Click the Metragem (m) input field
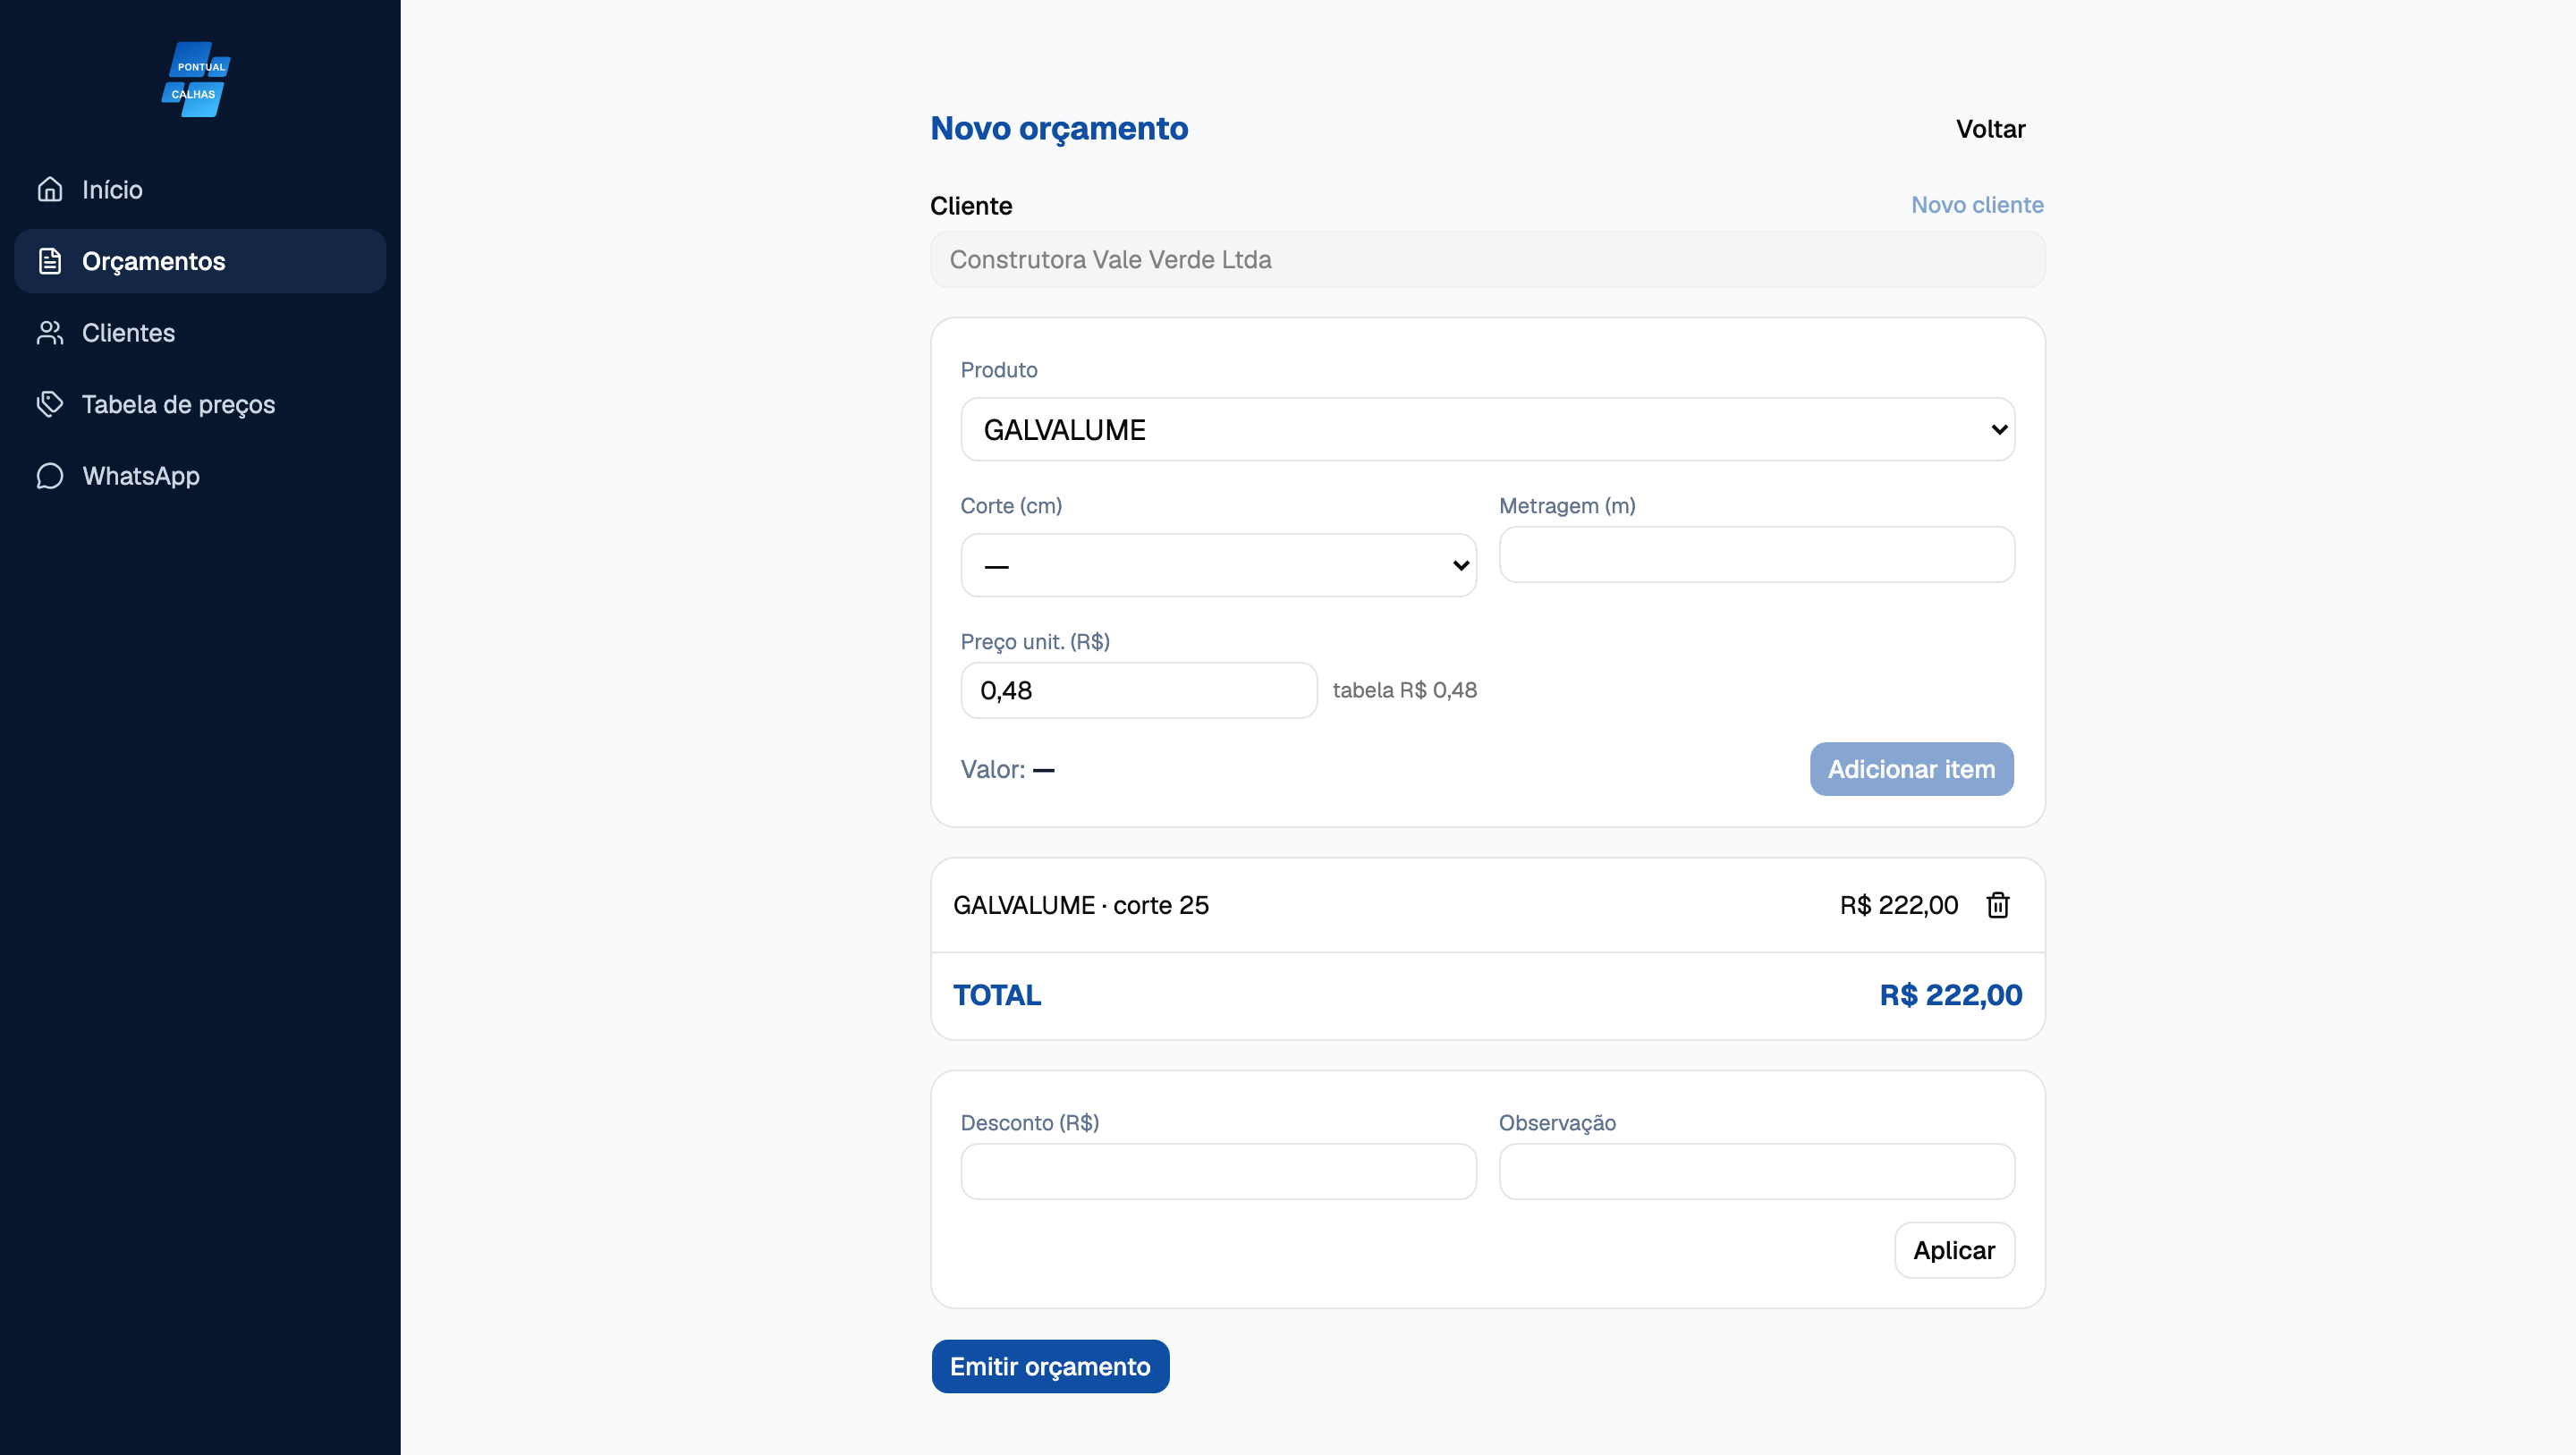The height and width of the screenshot is (1455, 2576). click(x=1756, y=555)
